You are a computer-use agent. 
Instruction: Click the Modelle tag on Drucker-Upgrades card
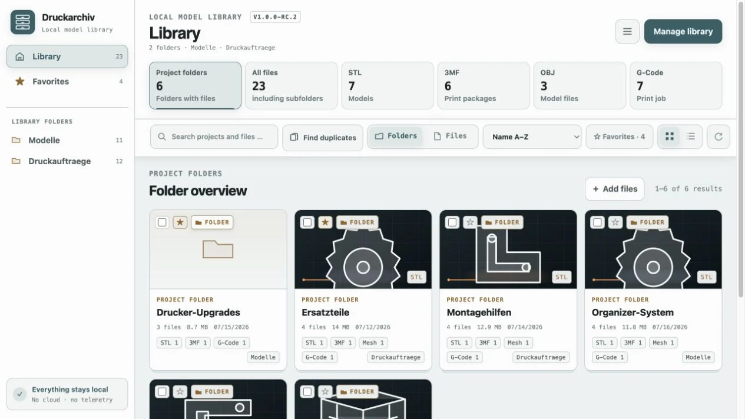coord(263,357)
